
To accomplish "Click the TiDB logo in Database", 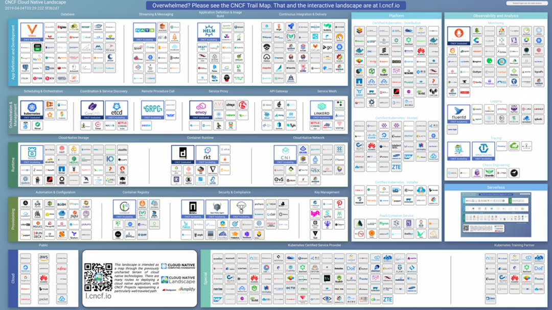I will click(x=38, y=78).
